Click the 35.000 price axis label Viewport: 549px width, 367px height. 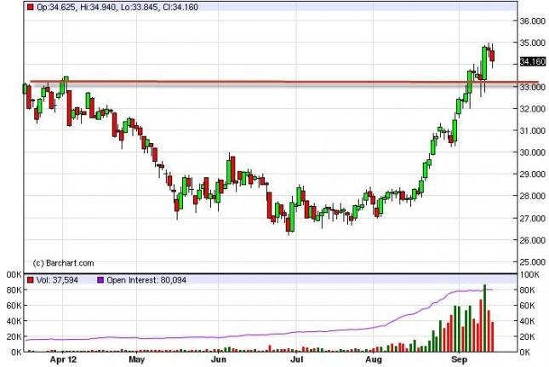[x=533, y=43]
